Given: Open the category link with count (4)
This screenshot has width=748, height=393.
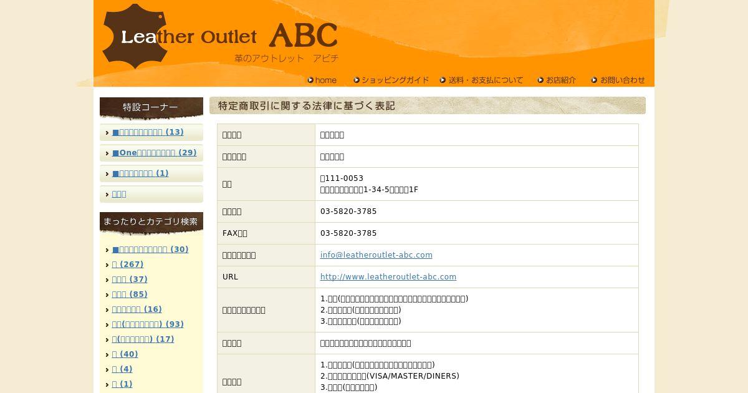Looking at the screenshot, I should point(122,369).
